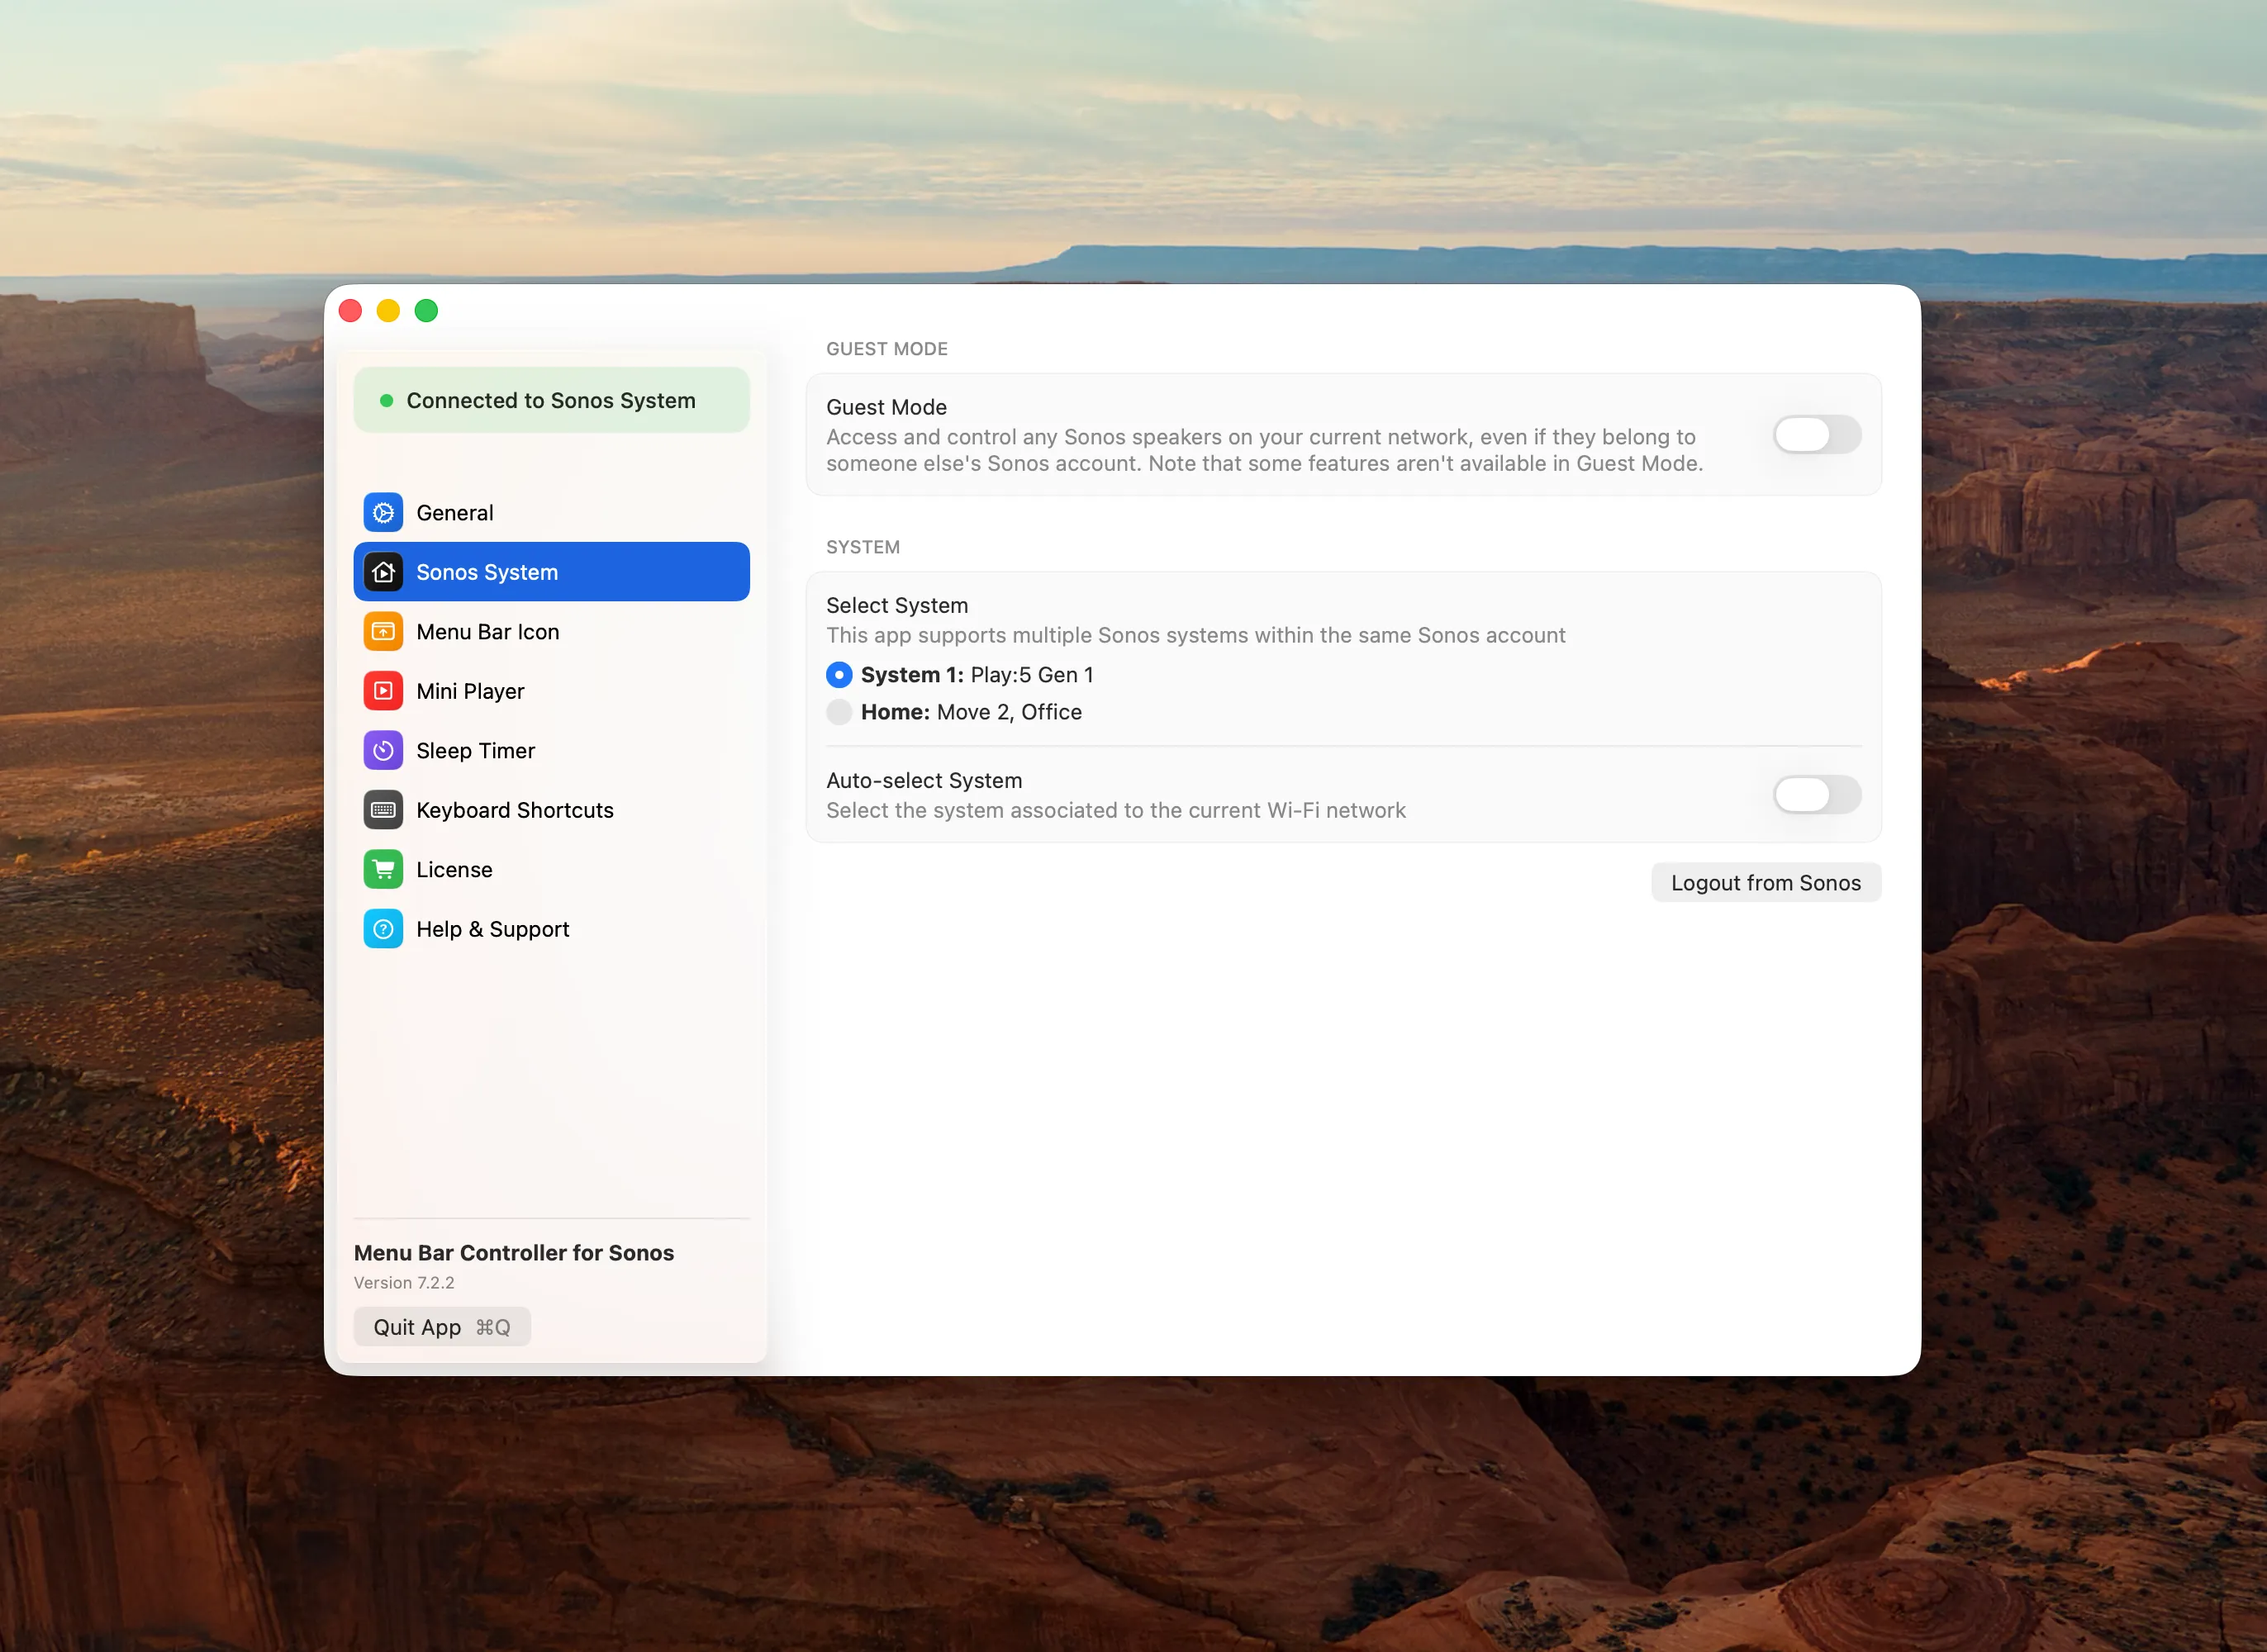Click the Keyboard Shortcuts keyboard icon
The width and height of the screenshot is (2267, 1652).
pos(383,810)
